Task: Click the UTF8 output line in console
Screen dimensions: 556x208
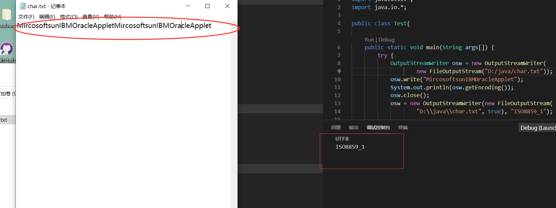Action: coord(342,139)
